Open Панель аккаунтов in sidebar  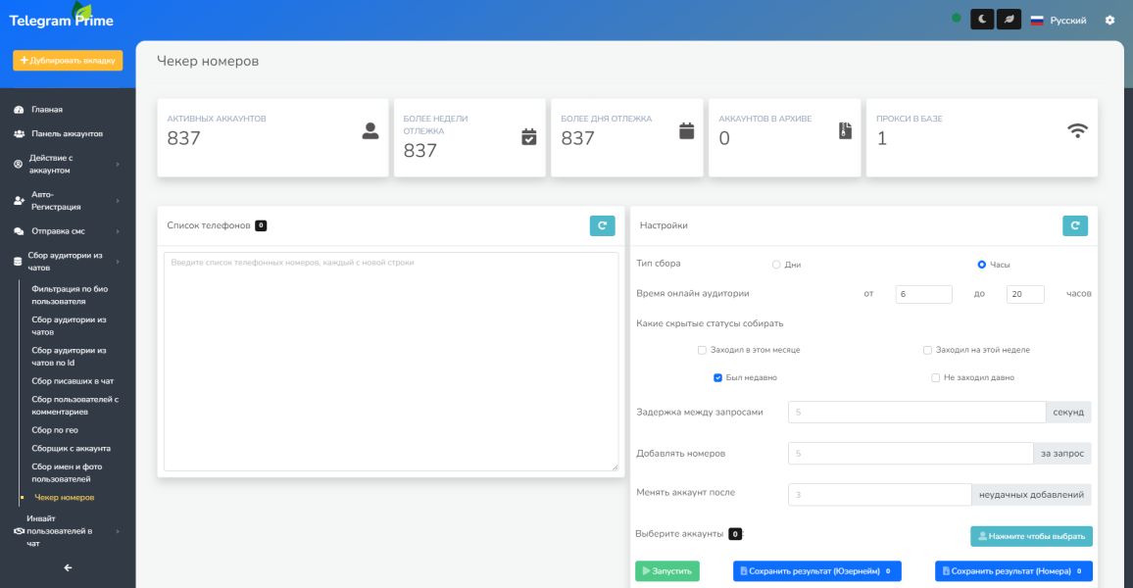click(66, 133)
